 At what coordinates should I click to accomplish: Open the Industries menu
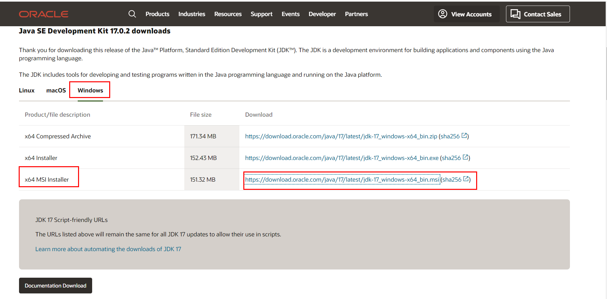tap(192, 14)
